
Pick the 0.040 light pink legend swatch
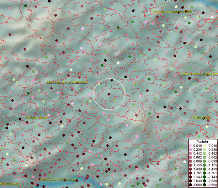click(190, 146)
